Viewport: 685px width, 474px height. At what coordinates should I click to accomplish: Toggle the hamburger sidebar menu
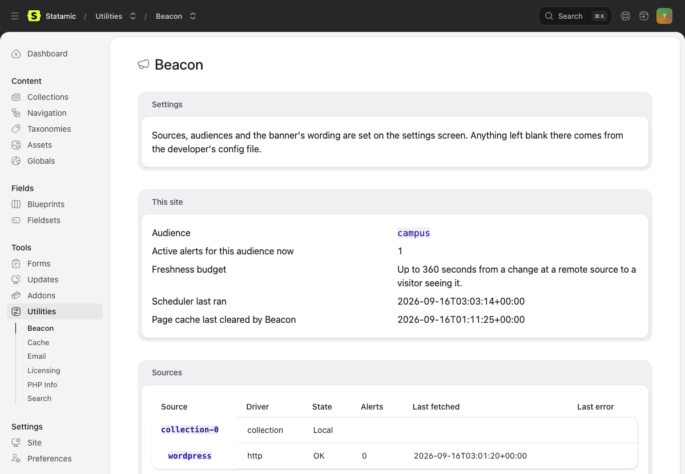tap(15, 16)
